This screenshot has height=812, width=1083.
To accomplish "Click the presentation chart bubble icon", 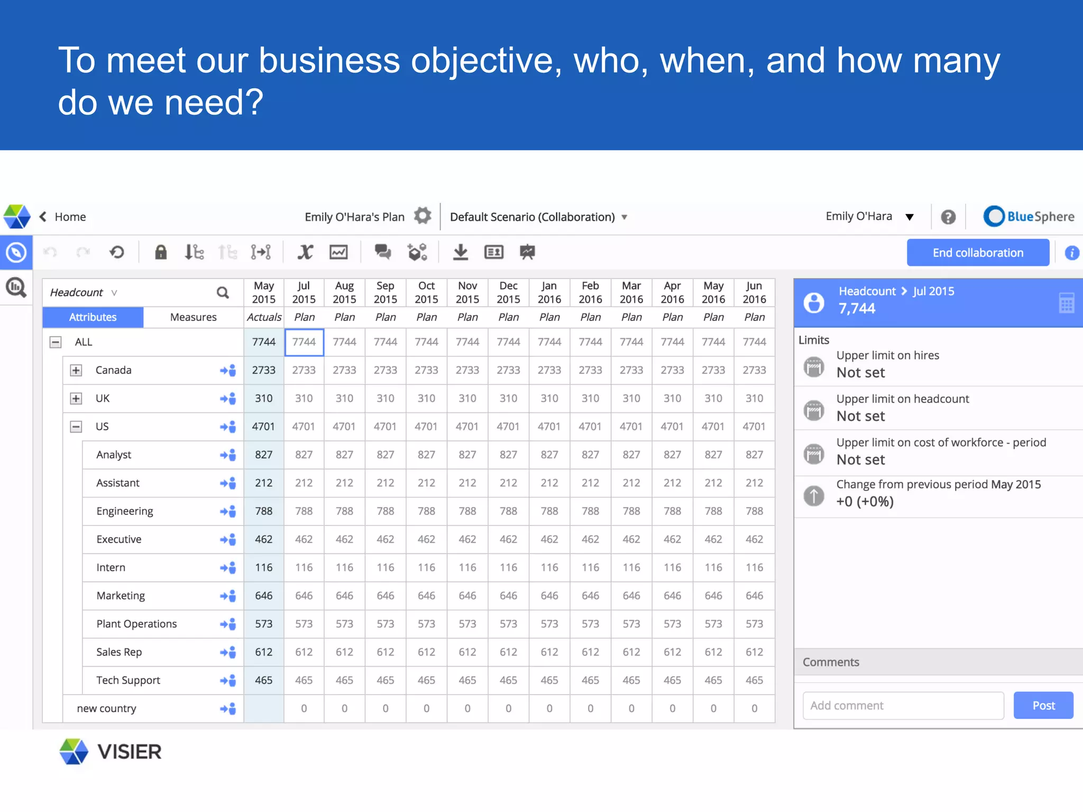I will point(527,252).
